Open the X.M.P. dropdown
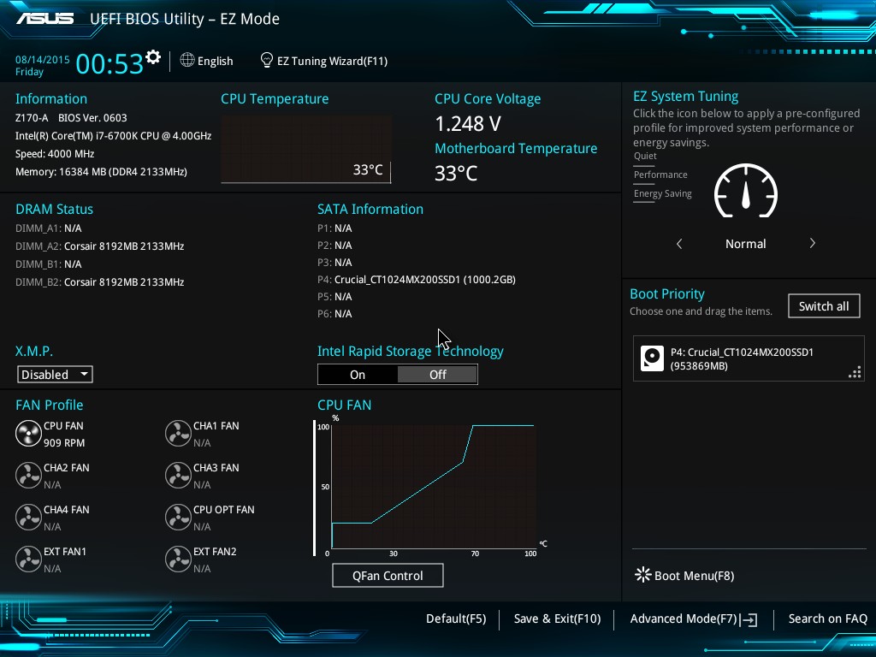This screenshot has height=657, width=876. [54, 374]
